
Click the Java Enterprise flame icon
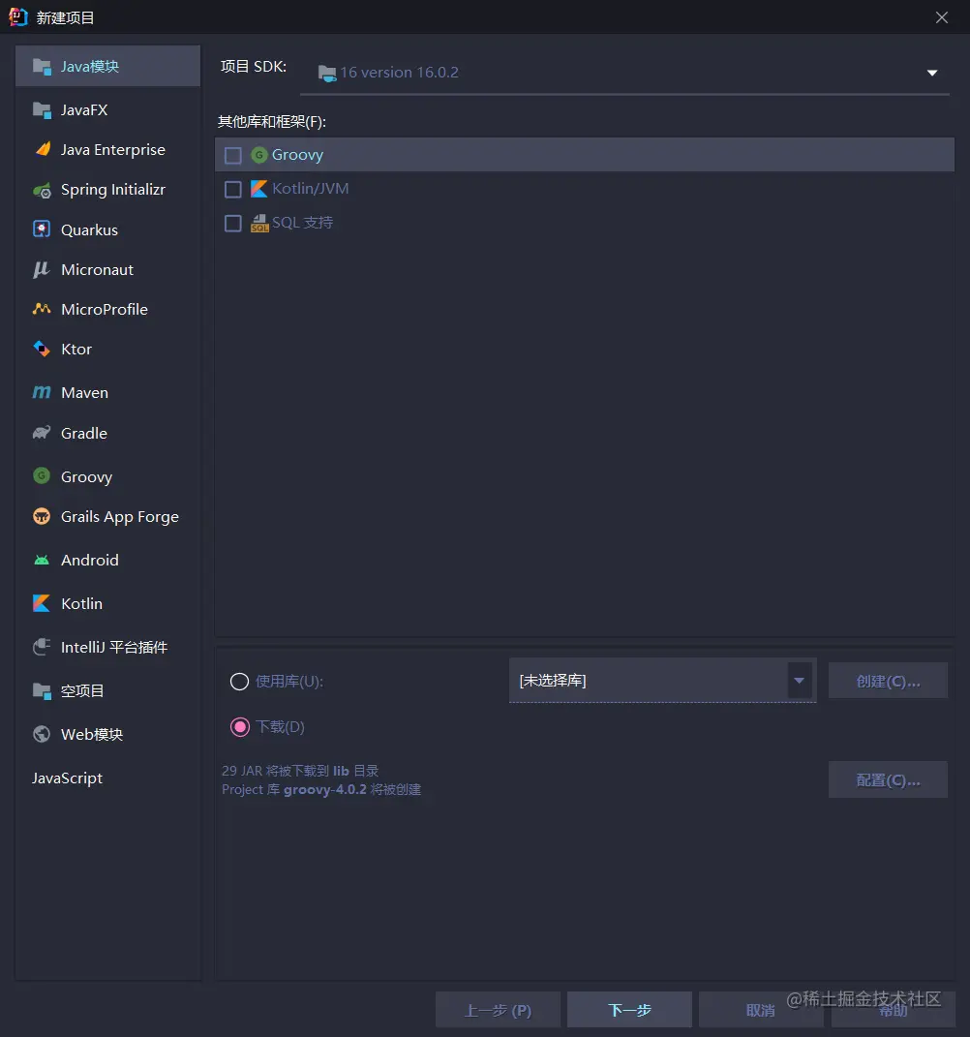[43, 149]
